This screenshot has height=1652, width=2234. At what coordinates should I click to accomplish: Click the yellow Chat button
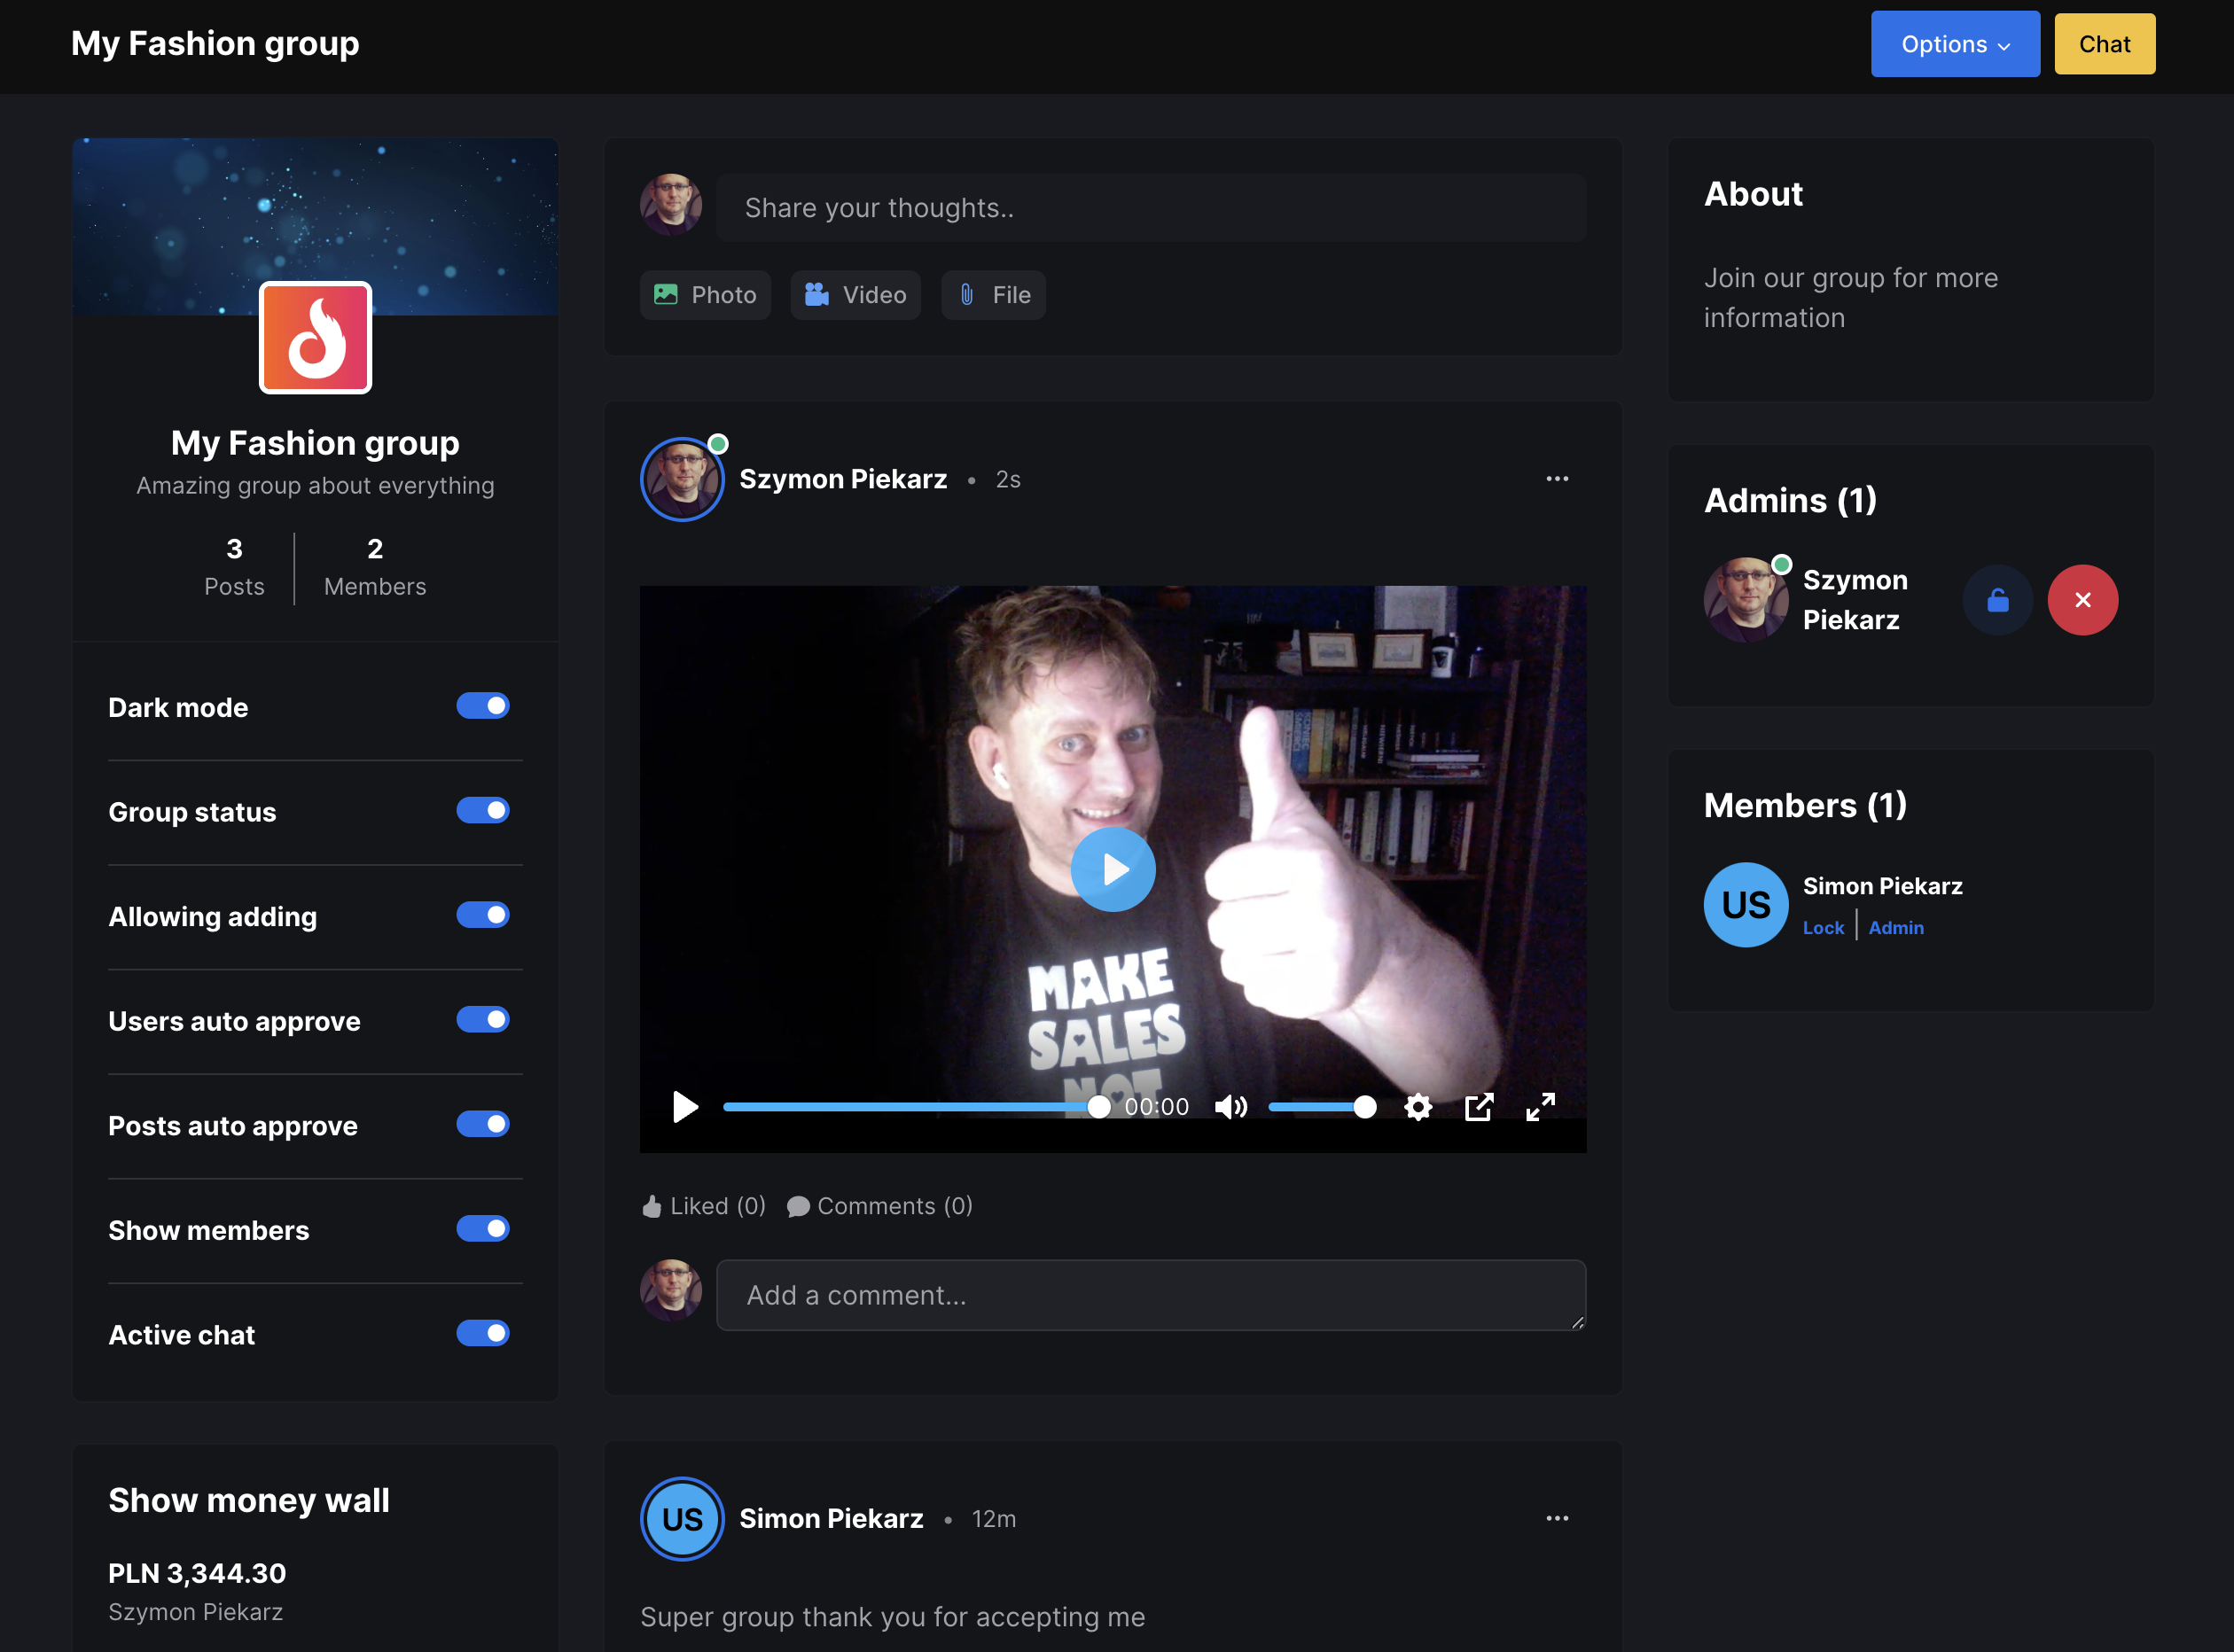tap(2104, 44)
